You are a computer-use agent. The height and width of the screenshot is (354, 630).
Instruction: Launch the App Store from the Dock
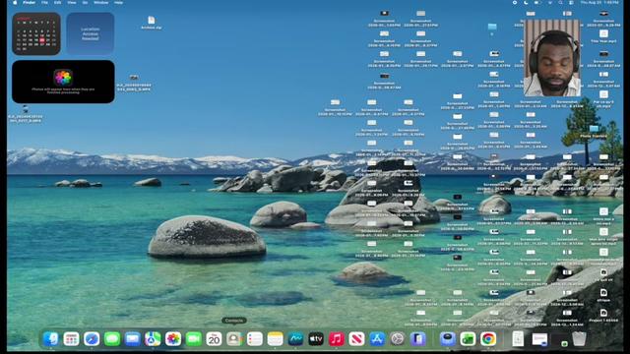377,339
